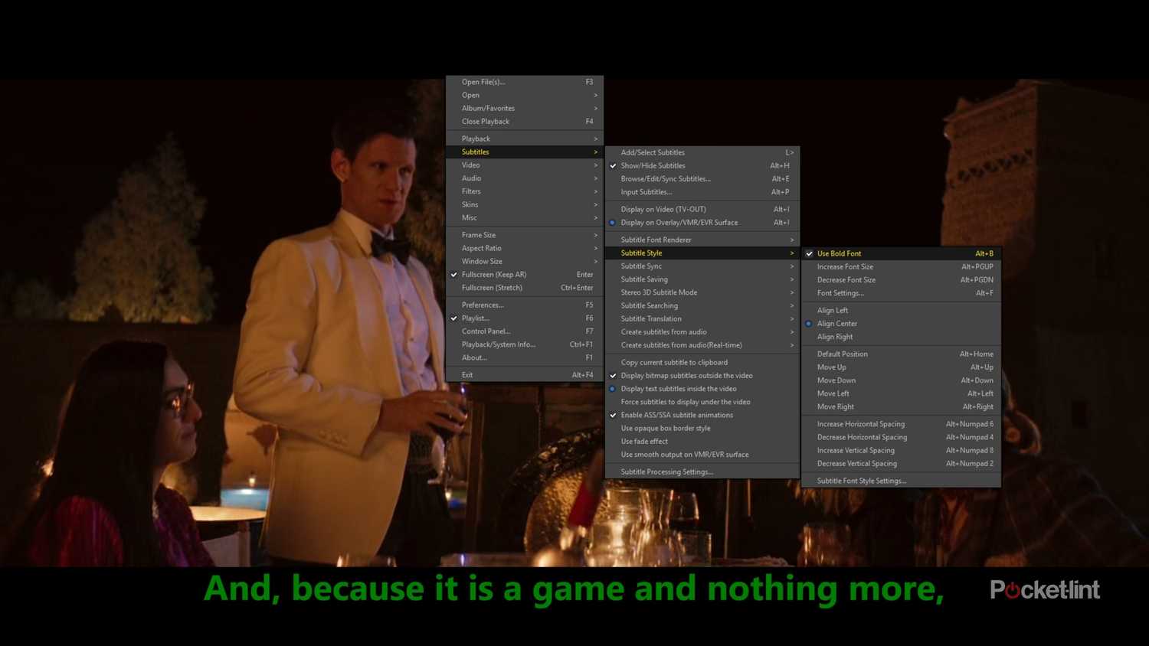This screenshot has width=1149, height=646.
Task: Choose Display text subtitles inside the video
Action: point(678,389)
